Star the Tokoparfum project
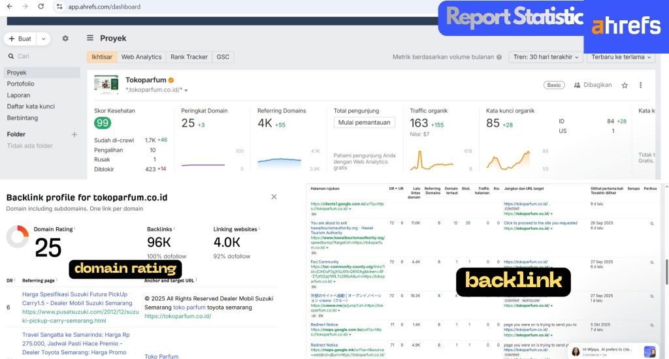 tap(625, 86)
